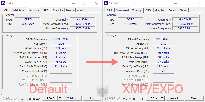Open the Graphics tab in the right window
Viewport: 205px width, 102px height.
[x=160, y=10]
